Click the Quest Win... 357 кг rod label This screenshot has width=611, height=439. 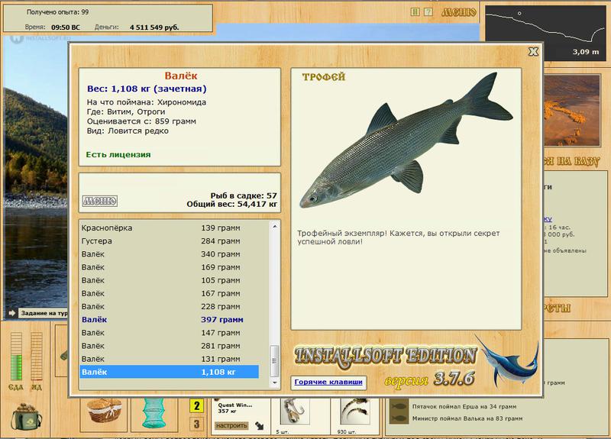click(234, 408)
